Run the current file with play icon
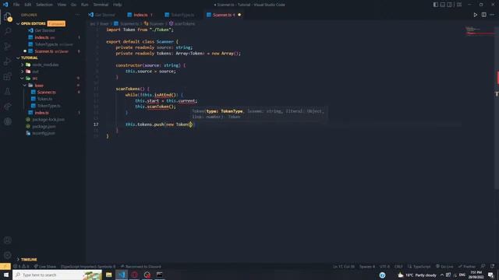 coord(475,15)
